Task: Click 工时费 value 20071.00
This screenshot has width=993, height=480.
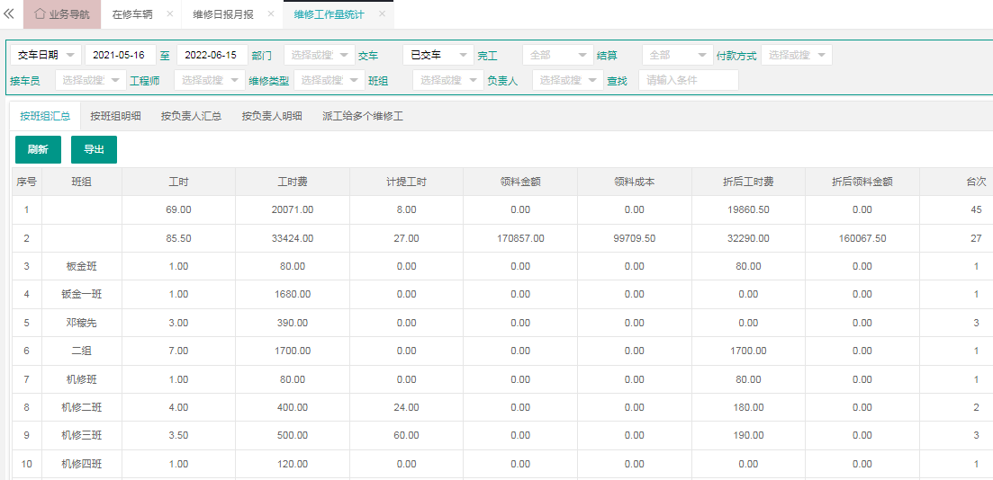Action: click(293, 210)
